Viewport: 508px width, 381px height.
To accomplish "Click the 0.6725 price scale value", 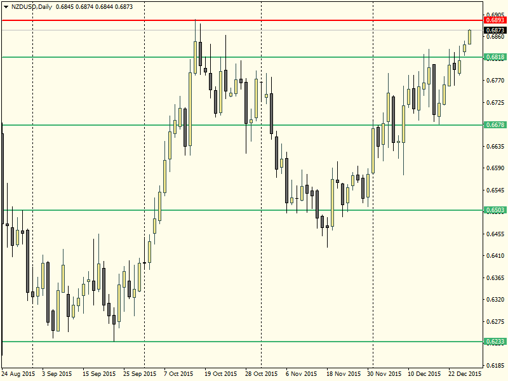I will click(x=496, y=103).
